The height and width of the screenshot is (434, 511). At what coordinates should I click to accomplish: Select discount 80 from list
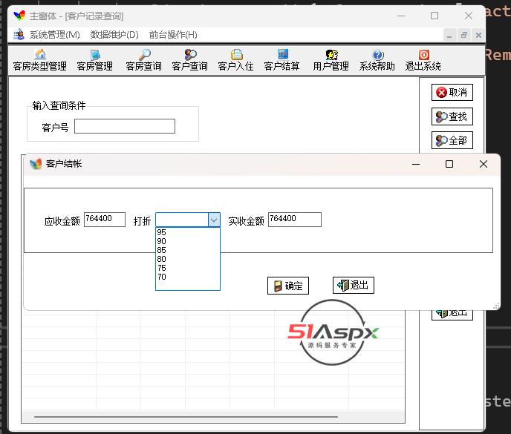(x=188, y=259)
